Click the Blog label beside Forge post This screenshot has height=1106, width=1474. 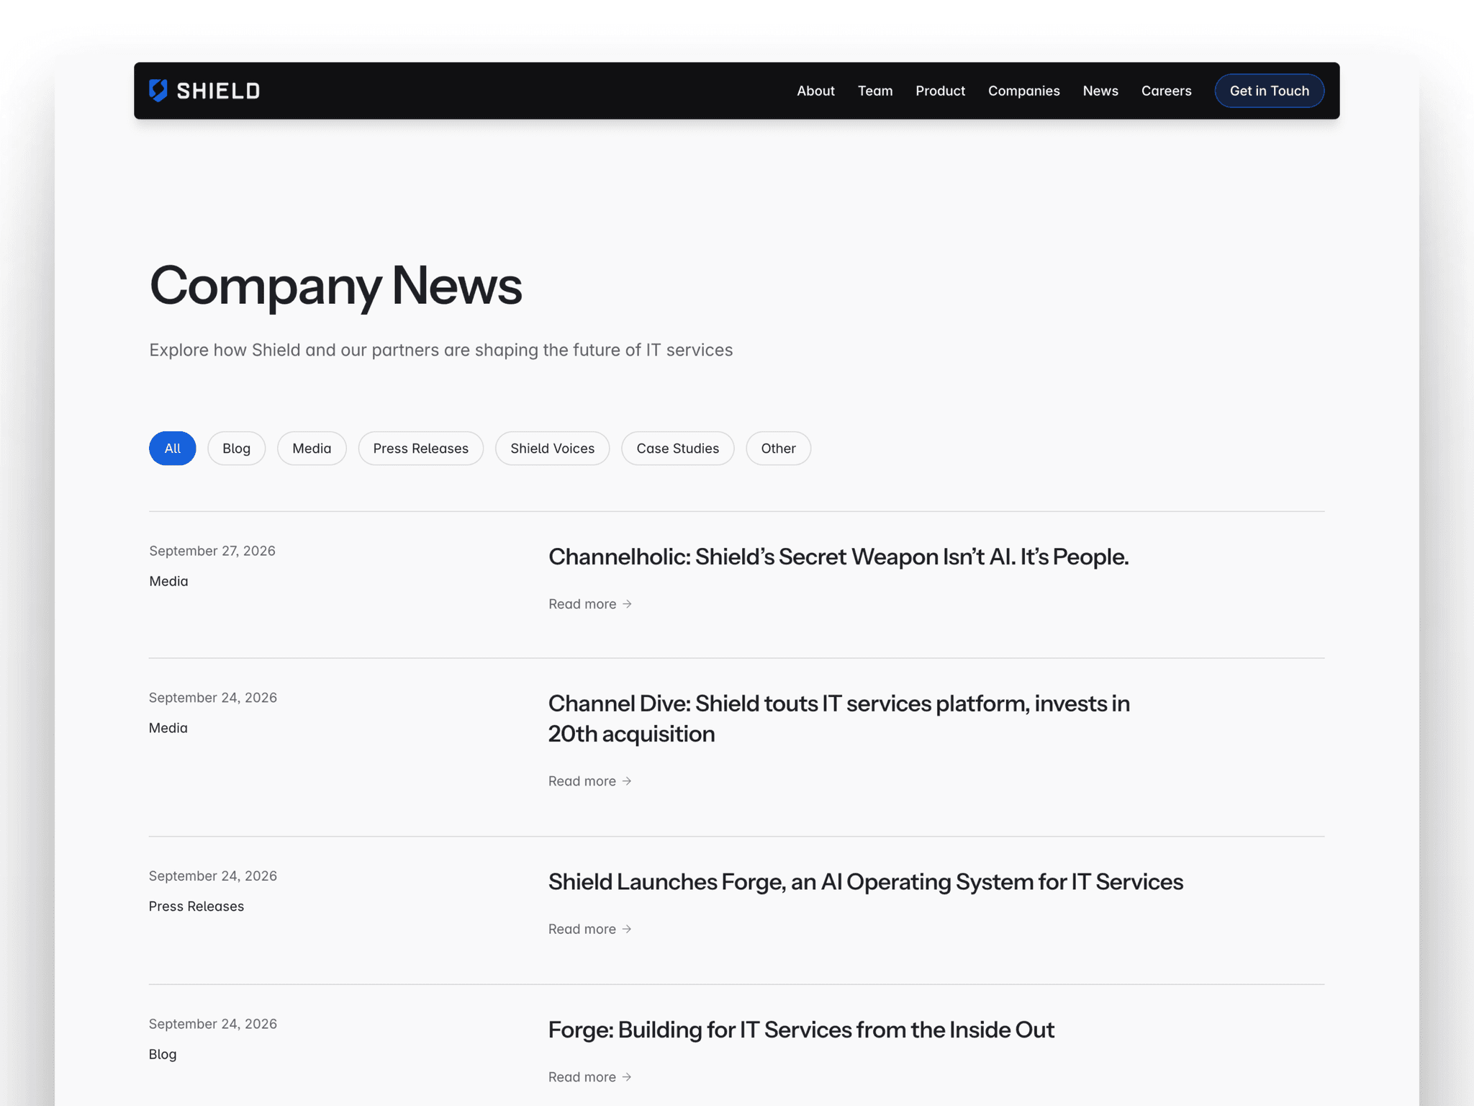click(163, 1054)
